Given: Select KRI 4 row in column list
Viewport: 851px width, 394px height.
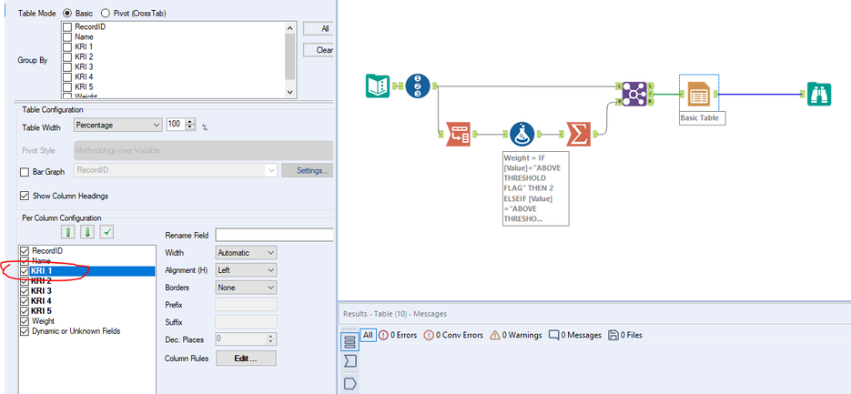Looking at the screenshot, I should click(x=86, y=301).
